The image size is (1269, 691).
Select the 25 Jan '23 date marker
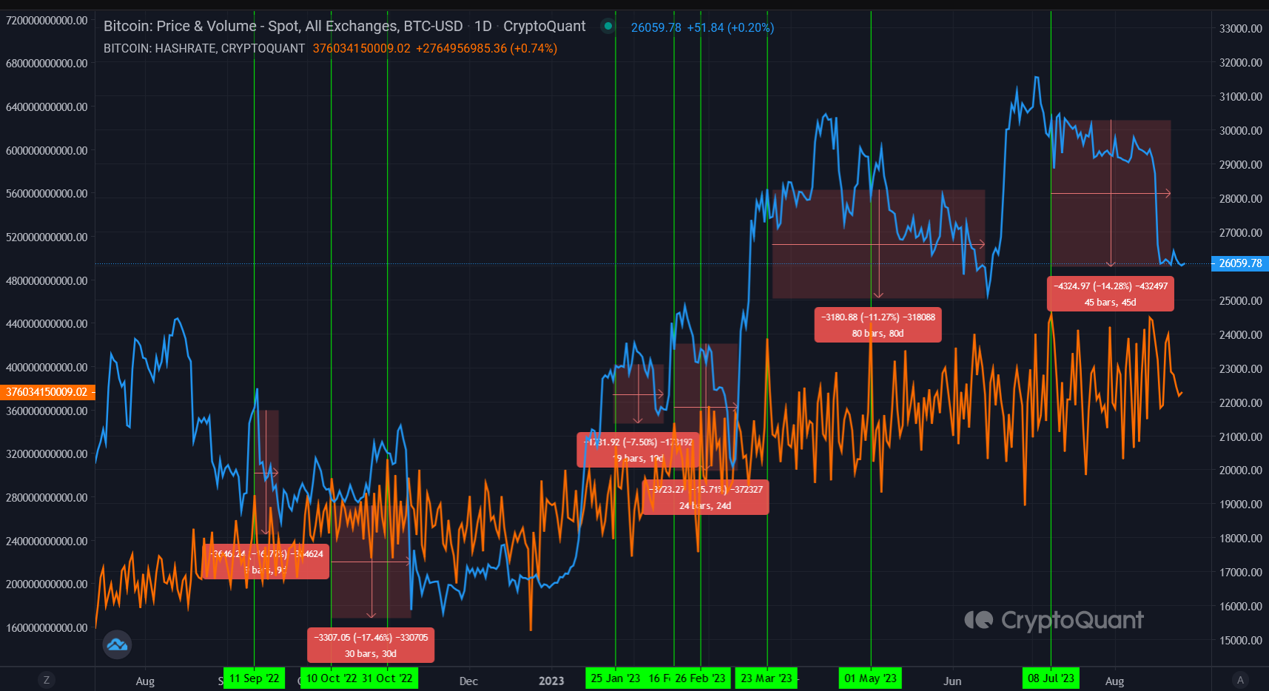click(x=615, y=678)
